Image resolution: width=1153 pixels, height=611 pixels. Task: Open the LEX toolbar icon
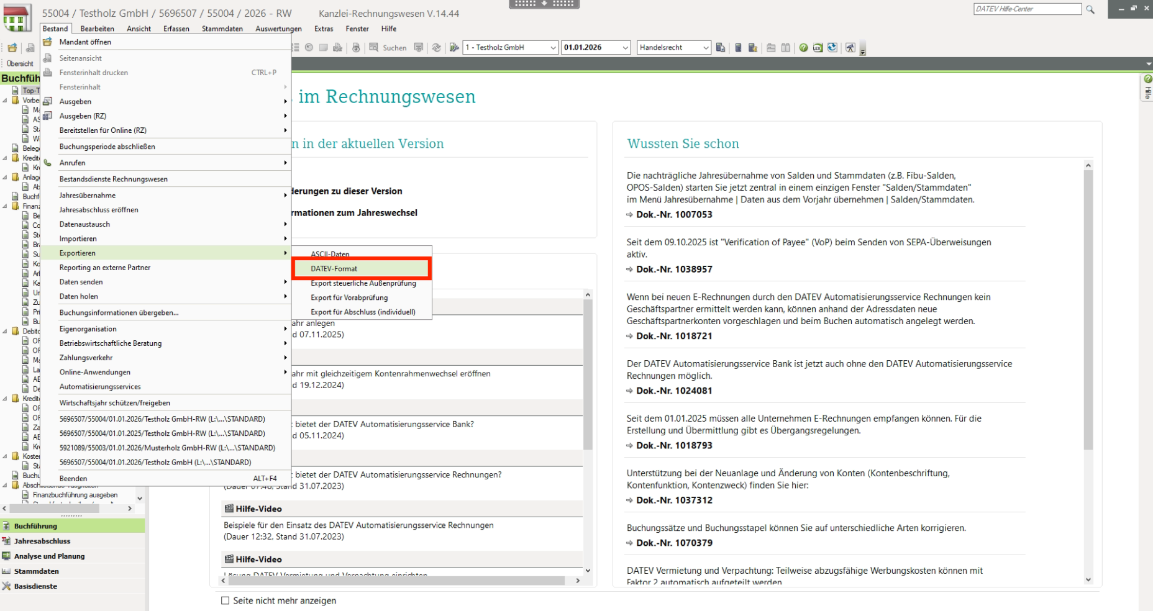coord(818,48)
